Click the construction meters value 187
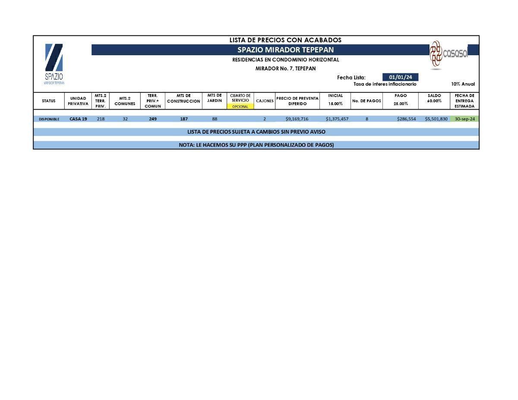The image size is (518, 400). [184, 119]
